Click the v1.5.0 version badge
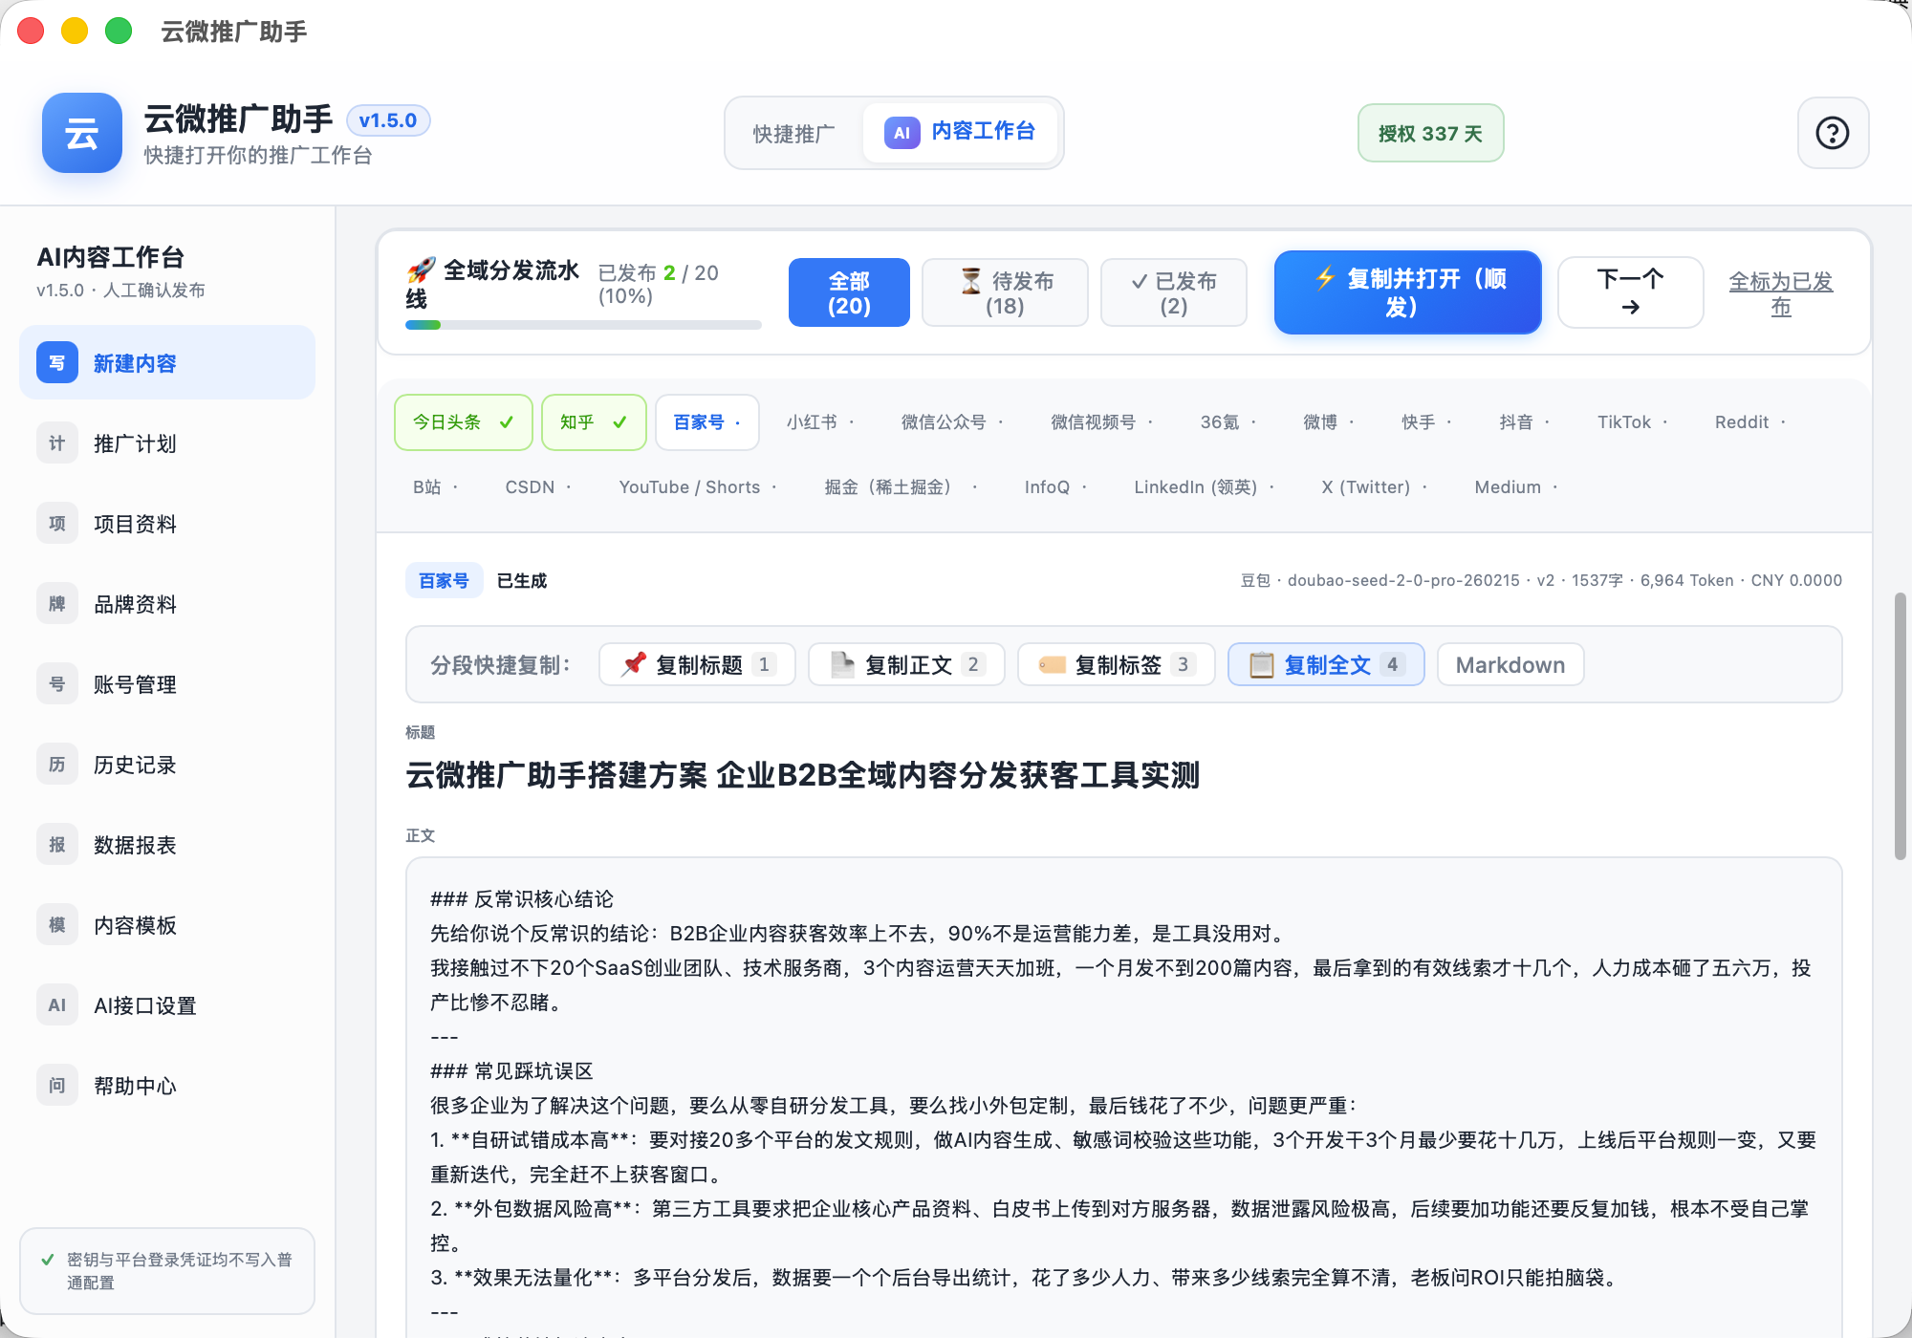Viewport: 1912px width, 1338px height. point(387,120)
